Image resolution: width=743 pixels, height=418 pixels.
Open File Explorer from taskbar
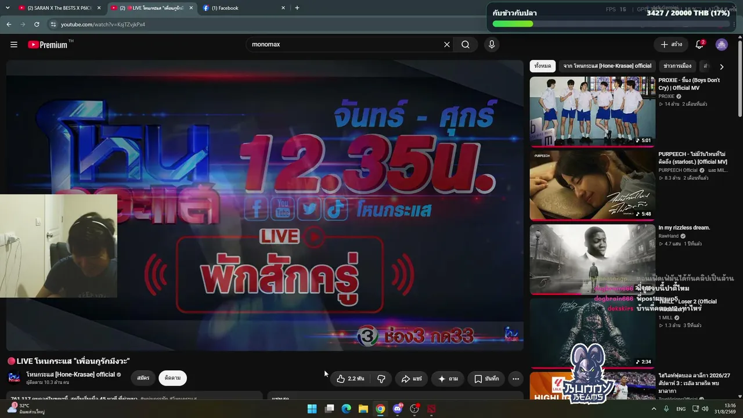pos(363,409)
